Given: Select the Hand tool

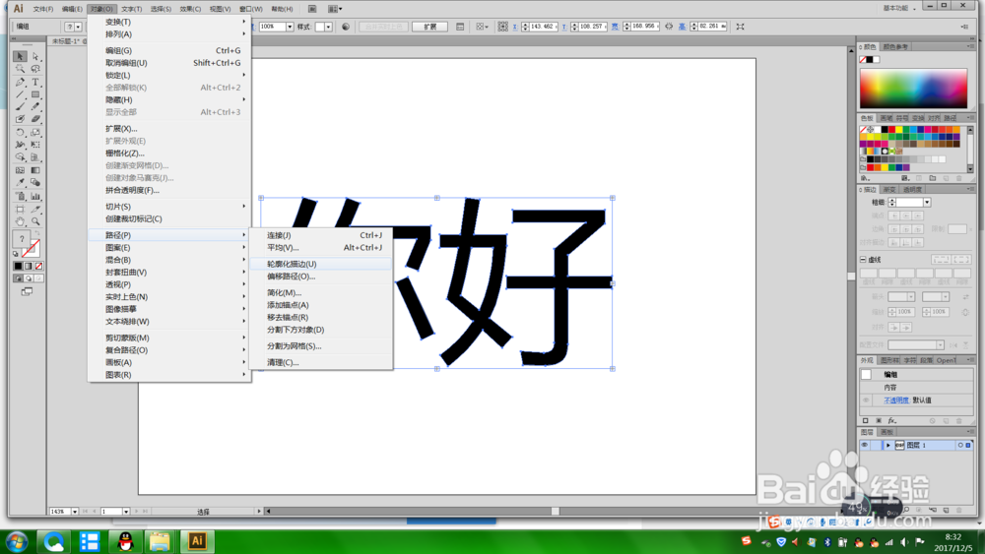Looking at the screenshot, I should click(20, 221).
